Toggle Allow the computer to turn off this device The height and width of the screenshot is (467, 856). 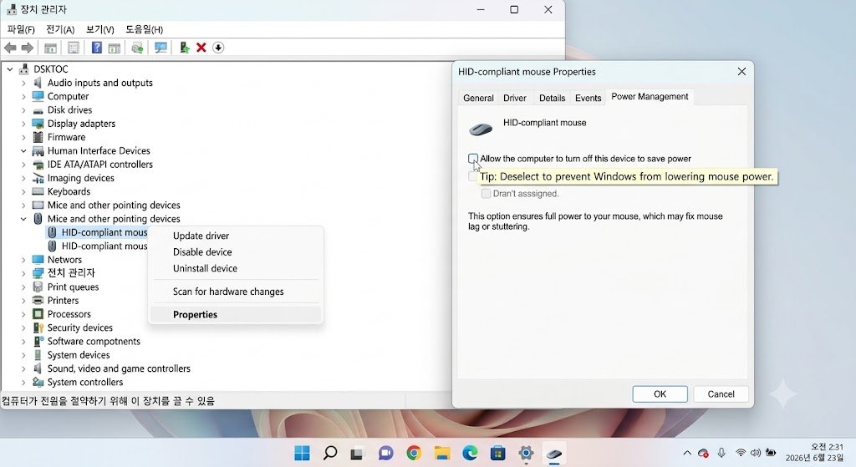(473, 159)
